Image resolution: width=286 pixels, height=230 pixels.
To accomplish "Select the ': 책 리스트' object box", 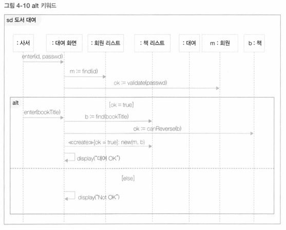I will (x=152, y=43).
